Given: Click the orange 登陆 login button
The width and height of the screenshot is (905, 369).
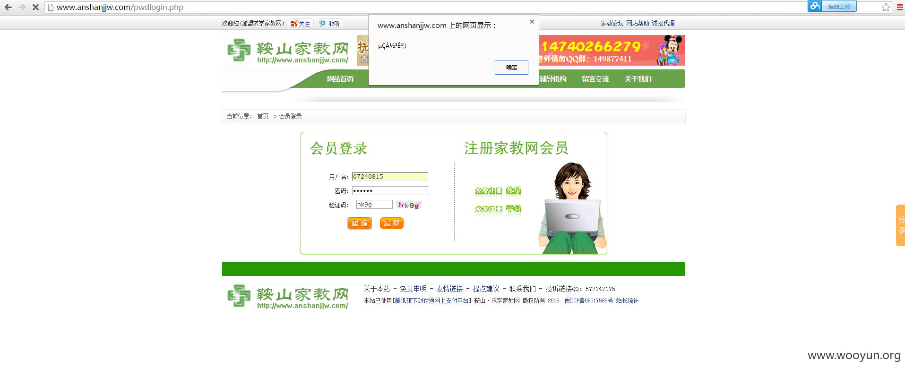Looking at the screenshot, I should click(360, 223).
